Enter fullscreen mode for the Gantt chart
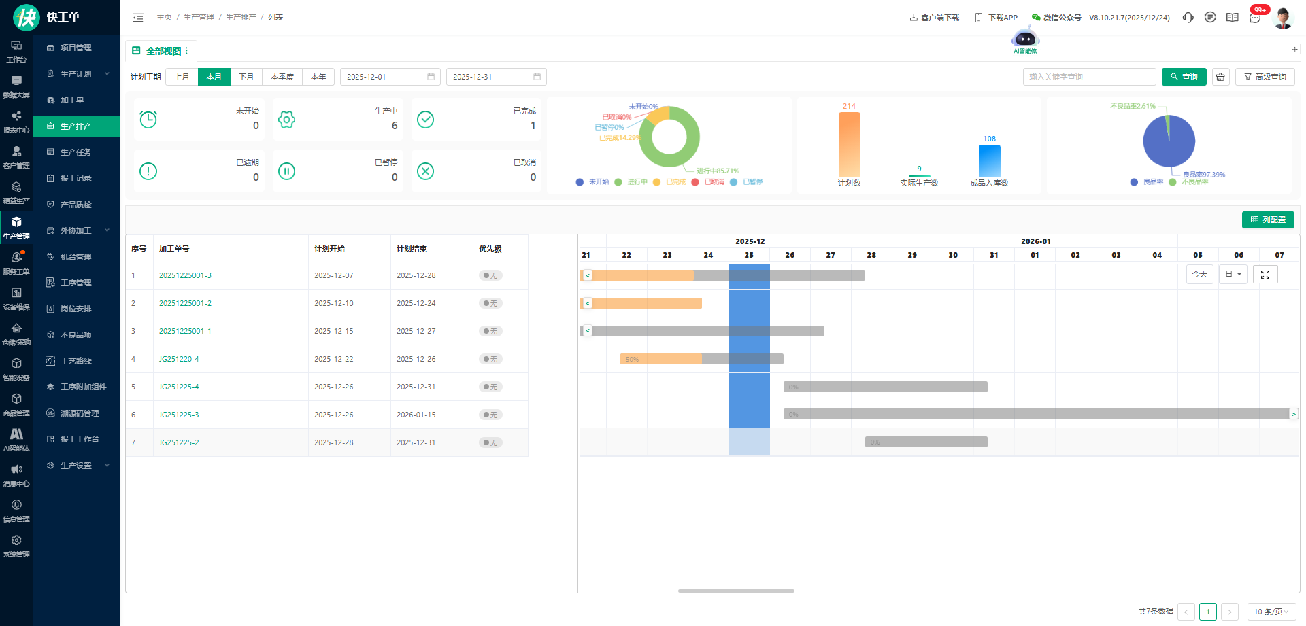Image resolution: width=1306 pixels, height=626 pixels. pyautogui.click(x=1265, y=275)
